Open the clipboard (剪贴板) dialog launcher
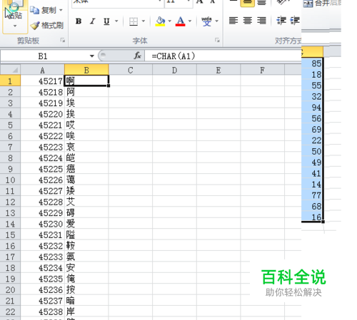357x320 pixels. 63,41
